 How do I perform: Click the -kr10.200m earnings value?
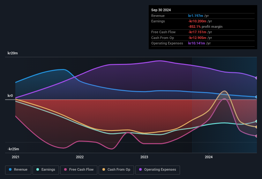pyautogui.click(x=197, y=21)
